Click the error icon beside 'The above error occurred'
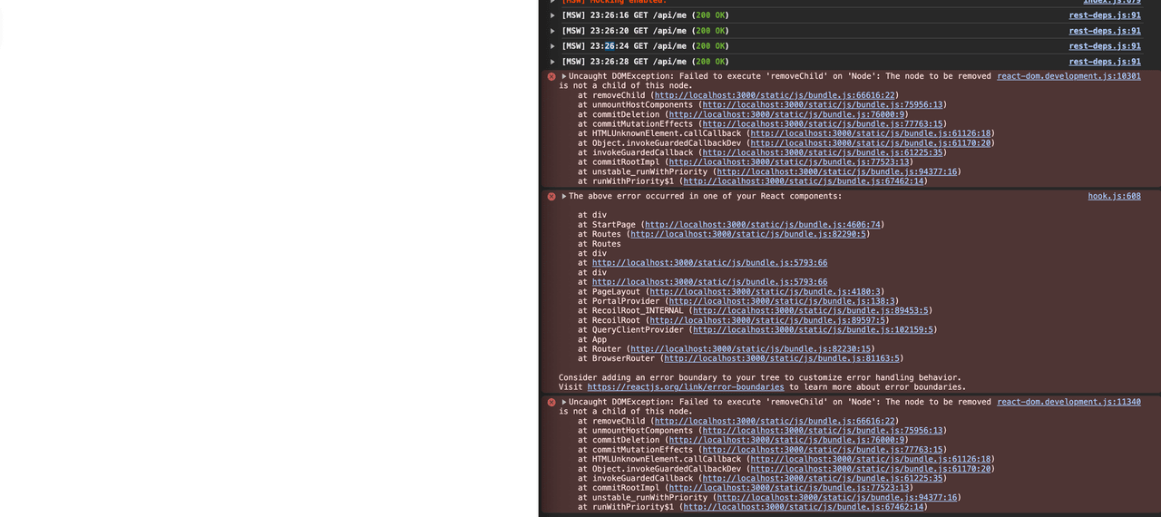This screenshot has width=1161, height=517. click(551, 197)
